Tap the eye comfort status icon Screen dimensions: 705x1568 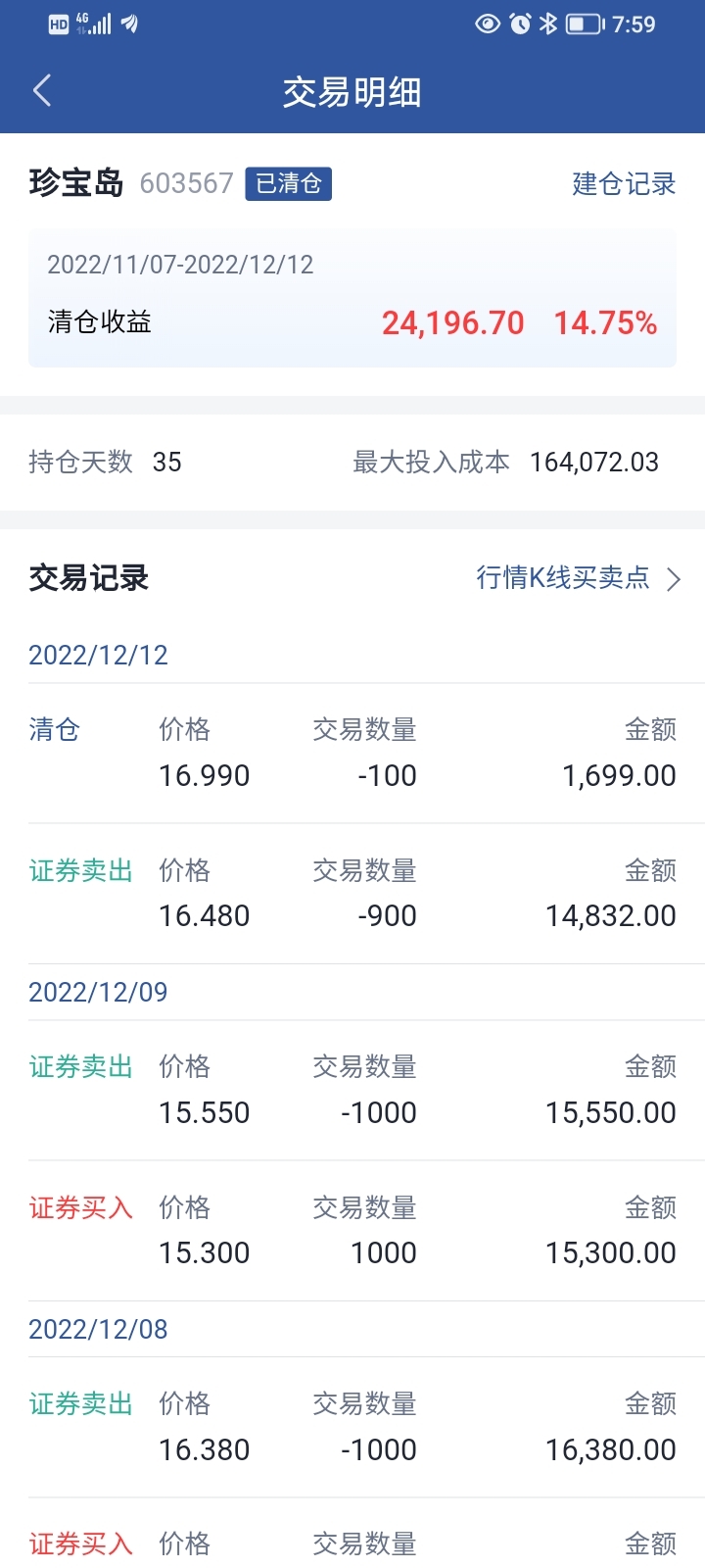(x=487, y=24)
